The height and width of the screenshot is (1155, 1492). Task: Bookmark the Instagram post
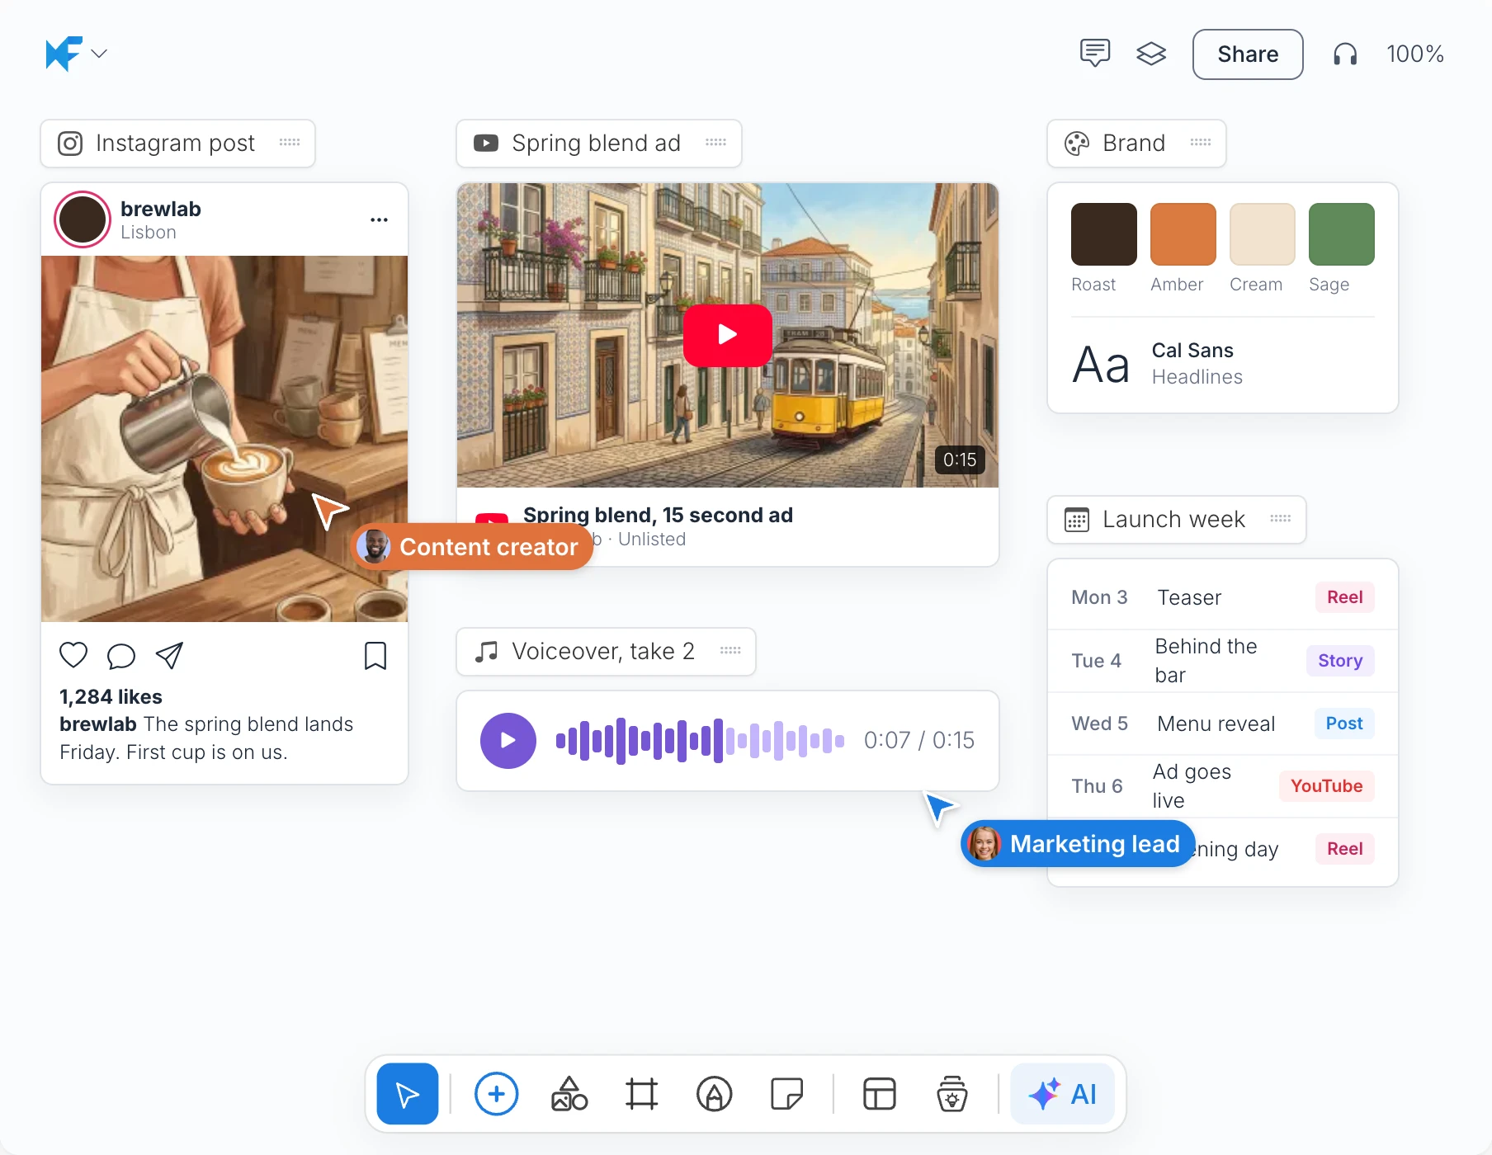pos(375,656)
